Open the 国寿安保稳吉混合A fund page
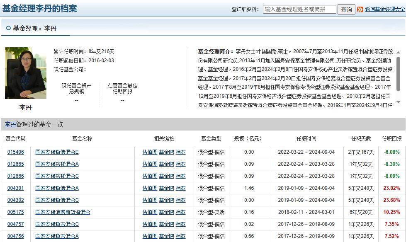Viewport: 406px width, 242px height. coord(57,235)
